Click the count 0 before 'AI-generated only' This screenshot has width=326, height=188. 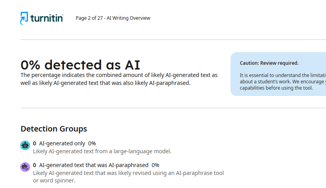pyautogui.click(x=35, y=143)
